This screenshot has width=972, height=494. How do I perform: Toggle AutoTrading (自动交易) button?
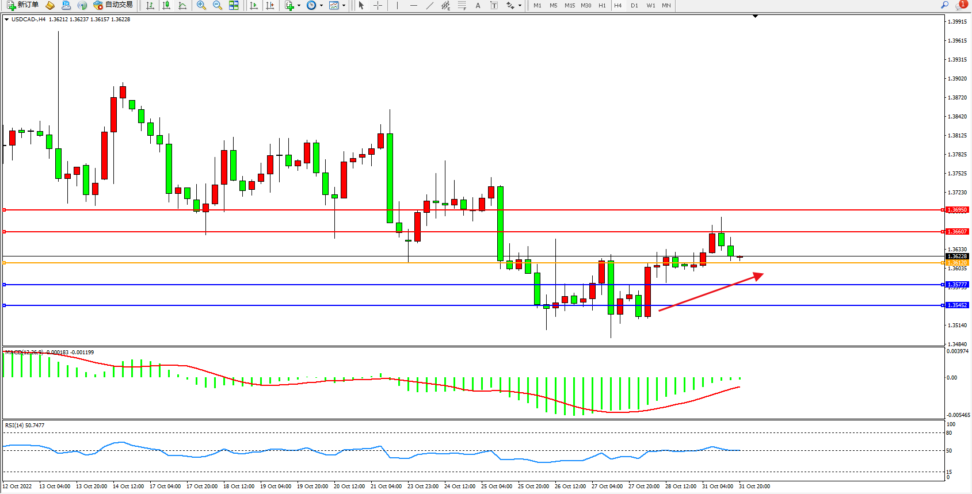[113, 5]
